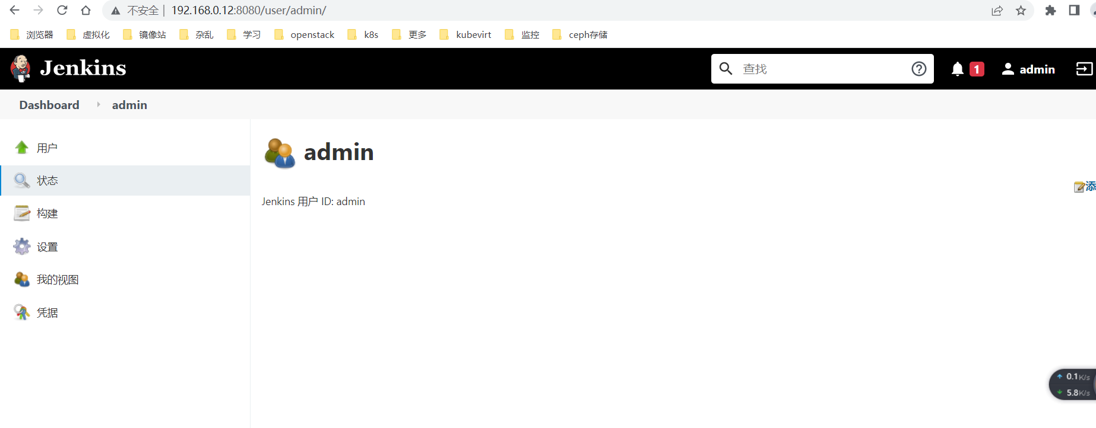Click the browser forward arrow
This screenshot has height=428, width=1096.
39,10
